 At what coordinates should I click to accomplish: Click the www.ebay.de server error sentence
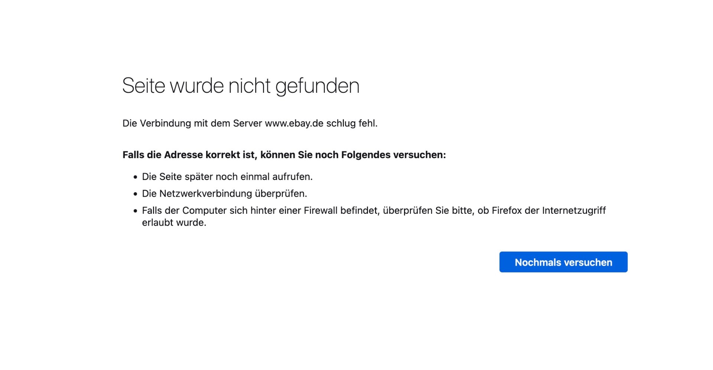(x=250, y=123)
